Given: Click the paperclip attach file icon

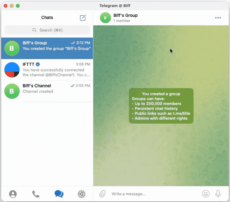Looking at the screenshot, I should pyautogui.click(x=102, y=194).
